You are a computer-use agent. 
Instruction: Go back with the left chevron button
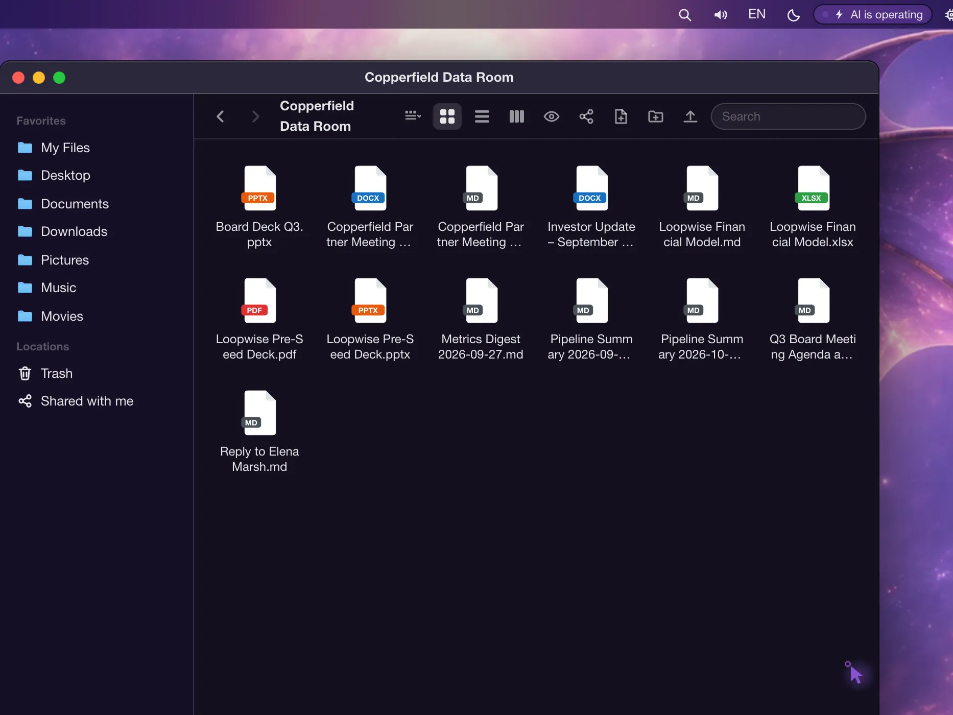point(220,116)
